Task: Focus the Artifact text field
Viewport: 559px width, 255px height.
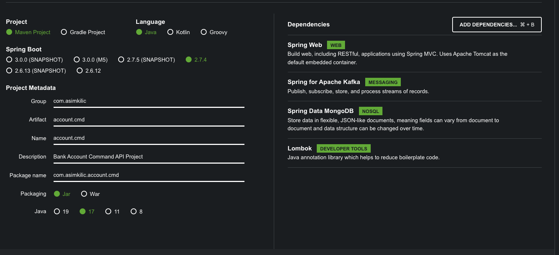Action: [149, 120]
